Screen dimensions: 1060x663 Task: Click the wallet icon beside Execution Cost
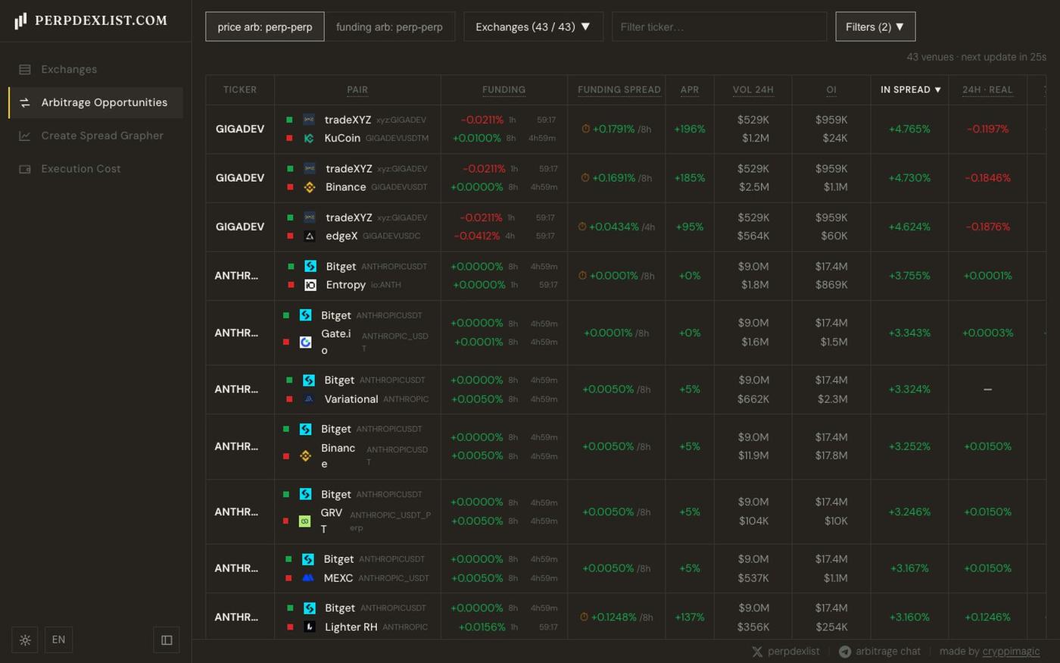[x=25, y=169]
